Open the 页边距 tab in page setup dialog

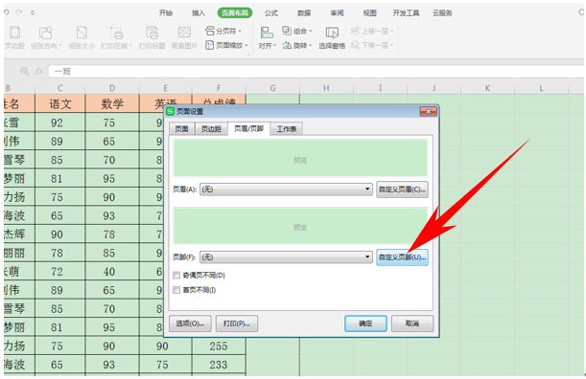(x=211, y=129)
